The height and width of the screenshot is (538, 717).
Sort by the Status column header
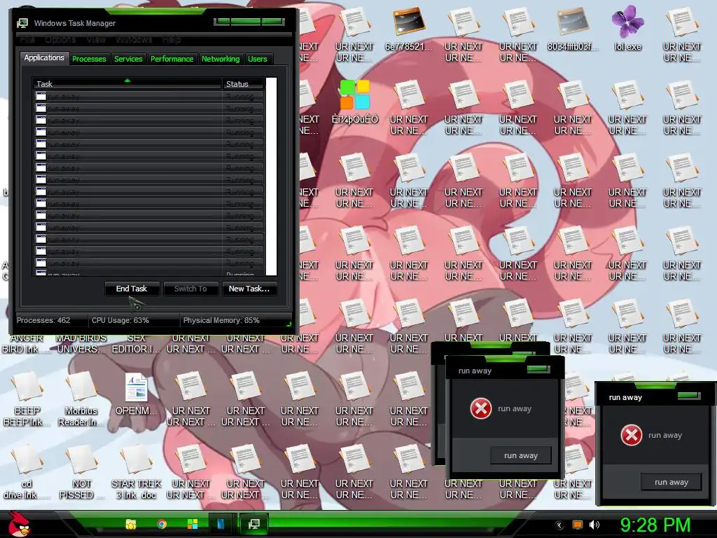click(243, 84)
